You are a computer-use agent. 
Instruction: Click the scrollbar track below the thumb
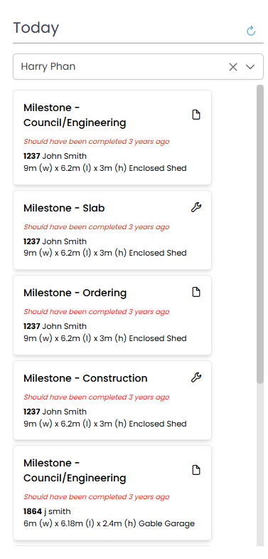tap(260, 464)
